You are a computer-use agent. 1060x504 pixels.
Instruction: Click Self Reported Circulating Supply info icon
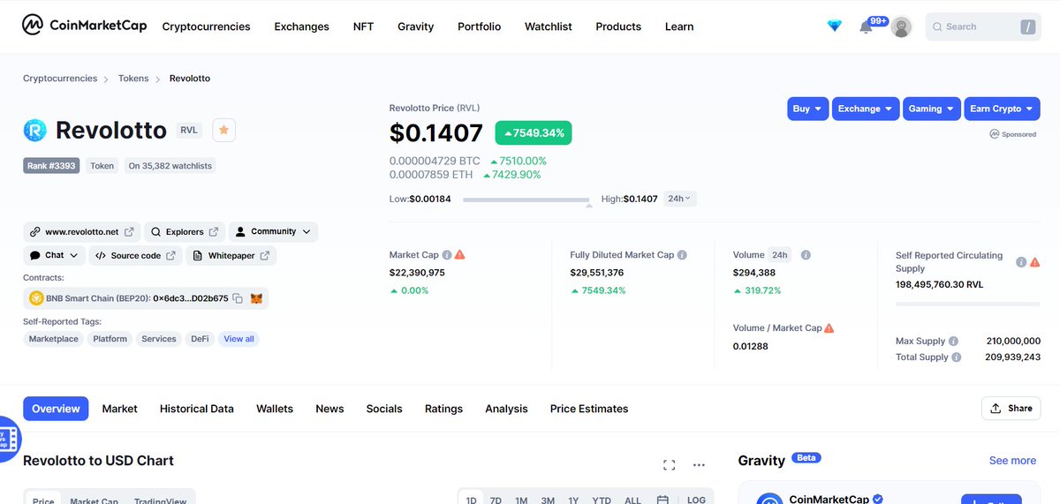click(1021, 262)
